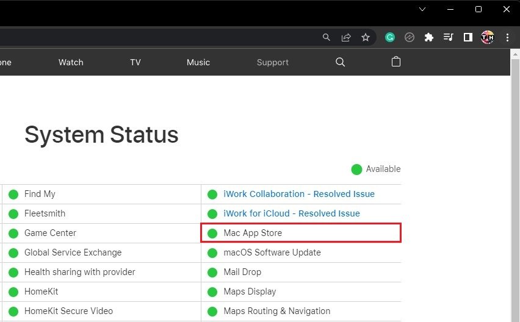520x322 pixels.
Task: Select TV in the Apple nav bar
Action: click(135, 62)
